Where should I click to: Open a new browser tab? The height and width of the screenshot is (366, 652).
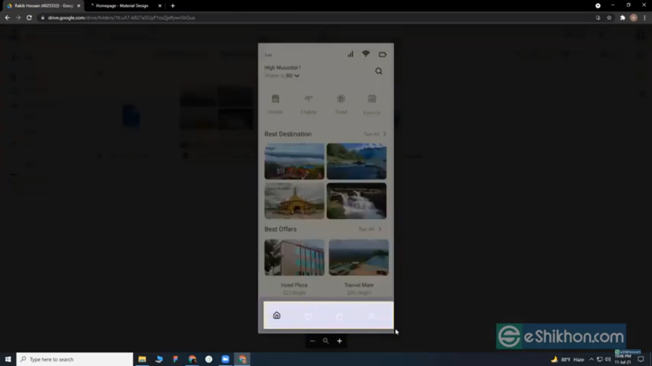click(173, 6)
